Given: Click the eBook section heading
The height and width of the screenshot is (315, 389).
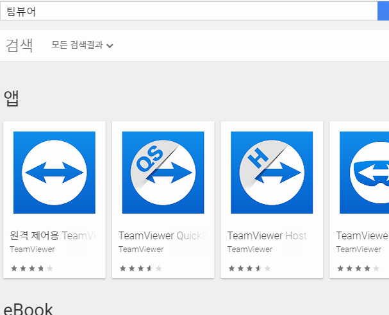Looking at the screenshot, I should point(28,309).
